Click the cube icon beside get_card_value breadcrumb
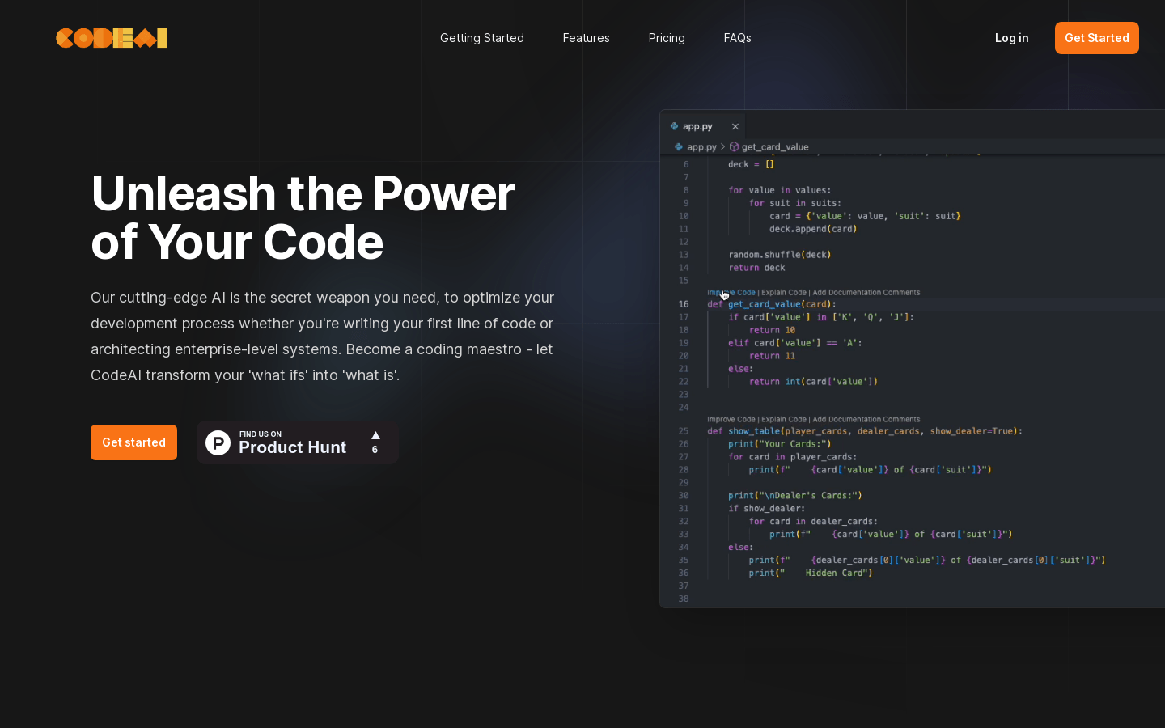Image resolution: width=1165 pixels, height=728 pixels. (734, 147)
